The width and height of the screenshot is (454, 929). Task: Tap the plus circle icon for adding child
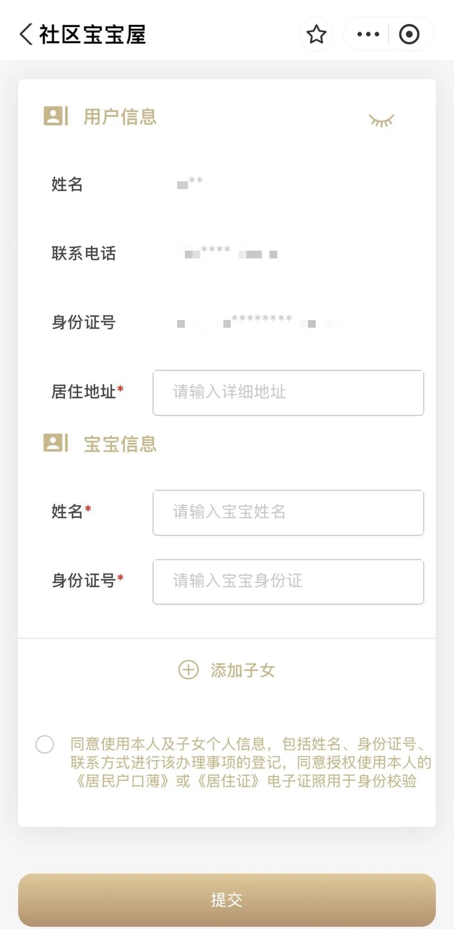pyautogui.click(x=188, y=670)
